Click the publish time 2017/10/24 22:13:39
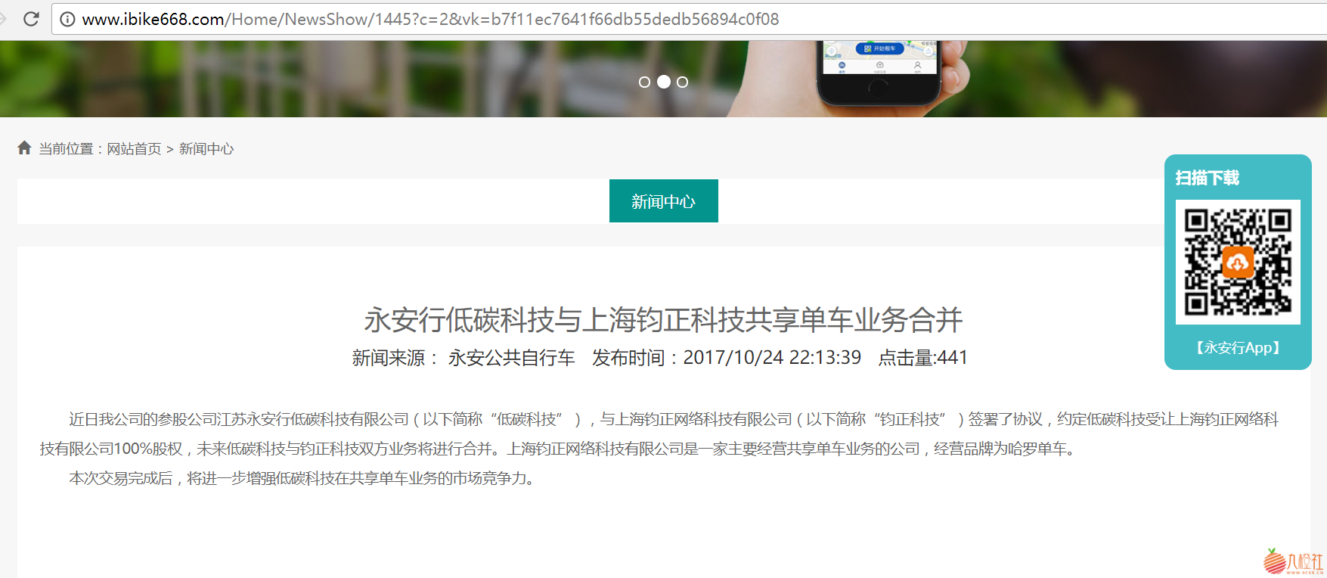This screenshot has width=1327, height=578. click(771, 358)
